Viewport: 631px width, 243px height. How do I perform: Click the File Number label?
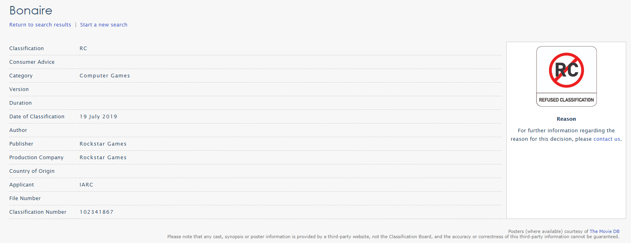coord(25,198)
